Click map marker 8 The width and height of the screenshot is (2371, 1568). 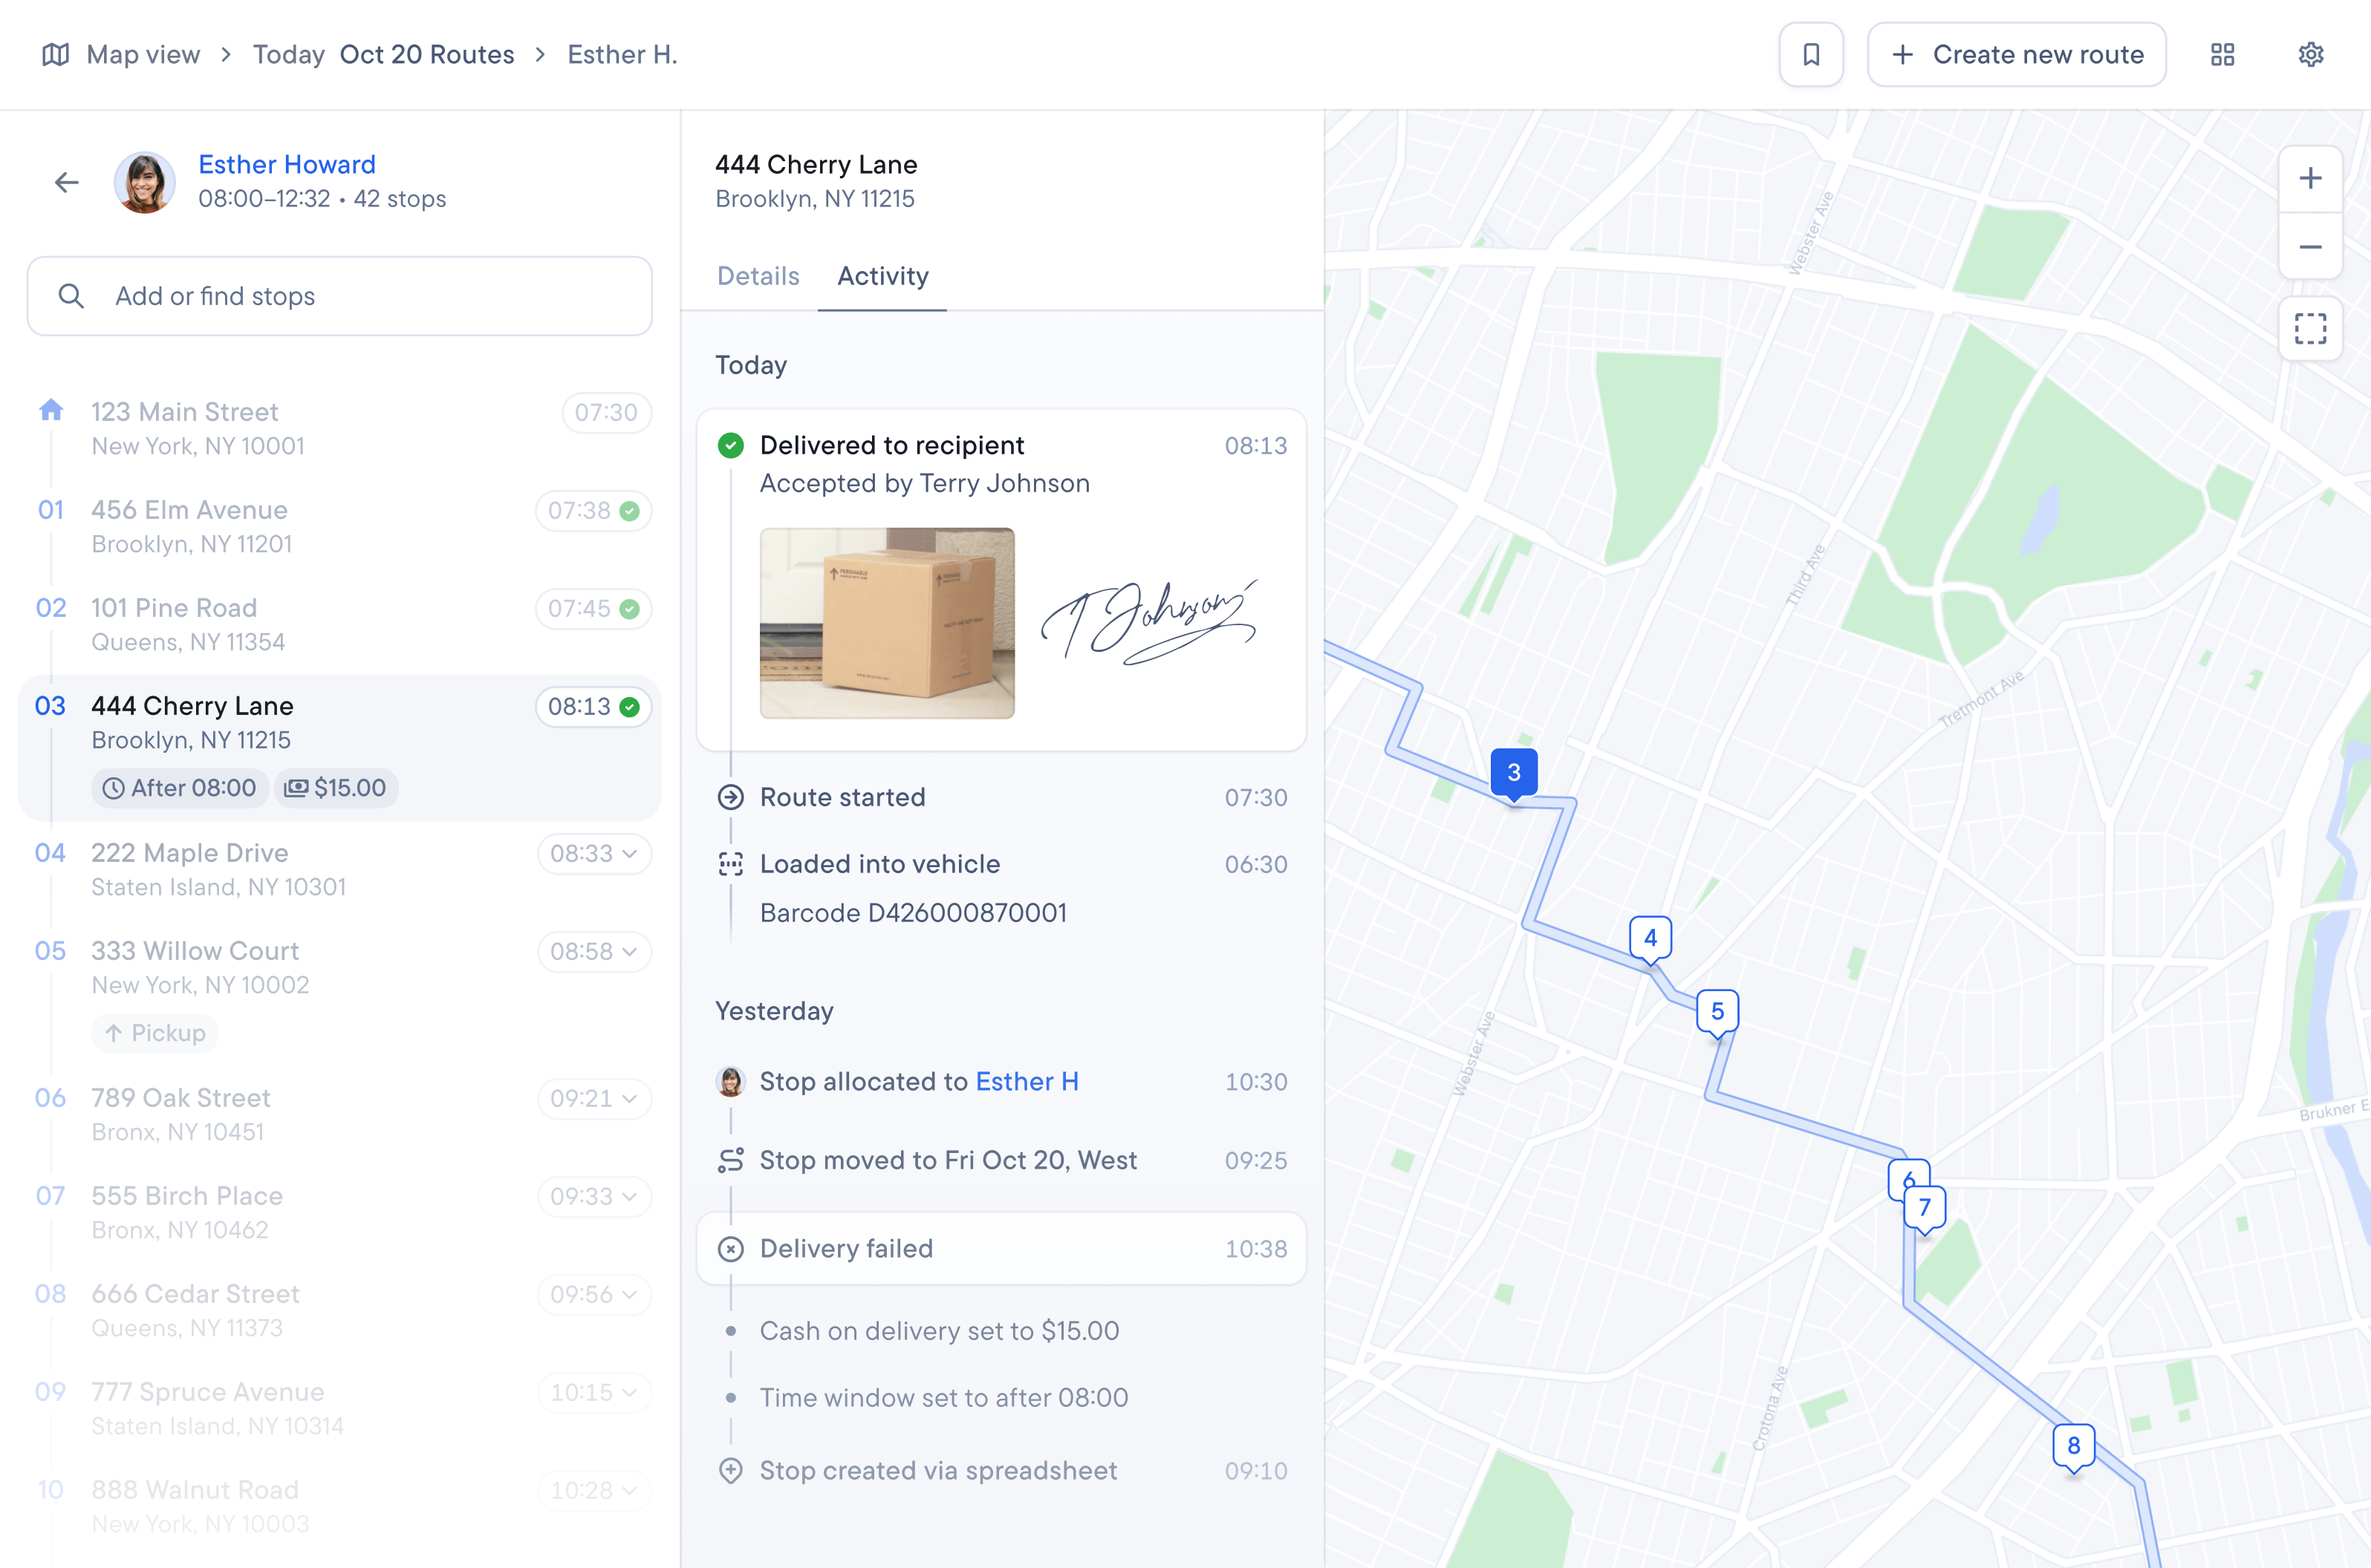tap(2073, 1448)
